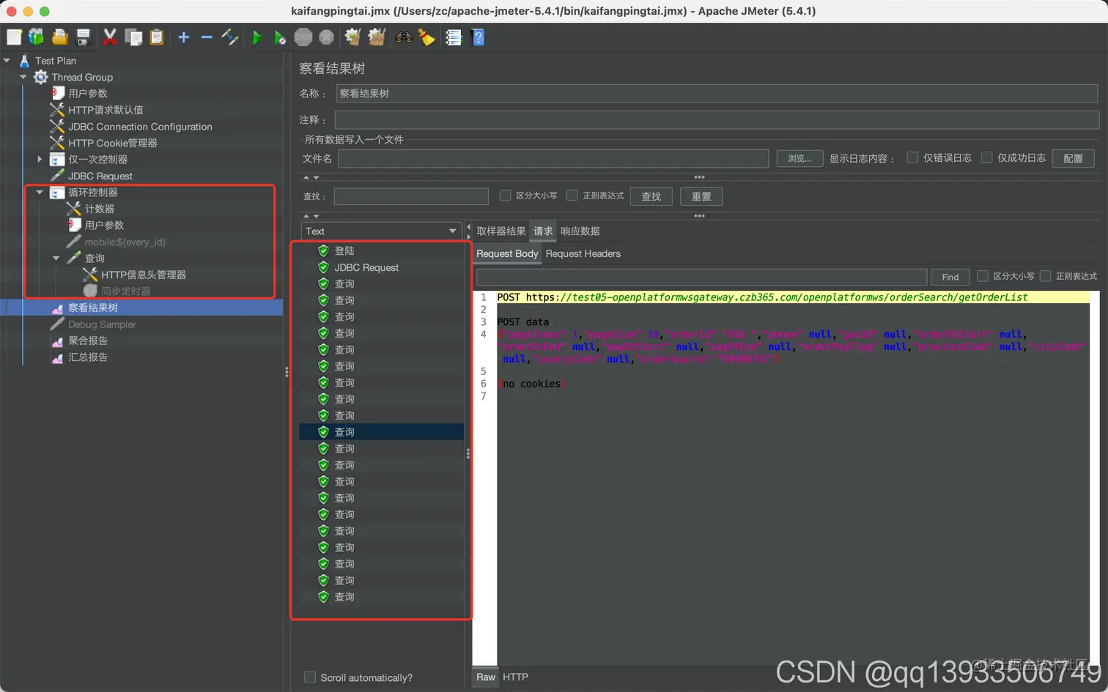
Task: Select the 汇总报告 listener node
Action: point(88,357)
